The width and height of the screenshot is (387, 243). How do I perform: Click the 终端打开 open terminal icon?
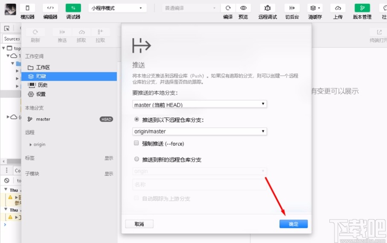(x=379, y=32)
